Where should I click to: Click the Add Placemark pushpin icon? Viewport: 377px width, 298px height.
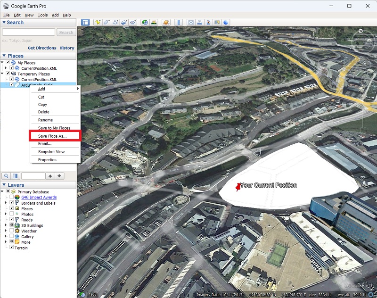[x=98, y=22]
